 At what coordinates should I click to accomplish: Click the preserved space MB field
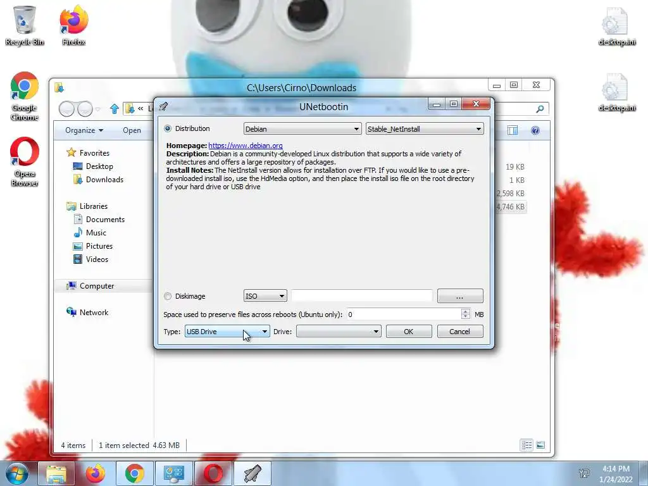coord(403,315)
